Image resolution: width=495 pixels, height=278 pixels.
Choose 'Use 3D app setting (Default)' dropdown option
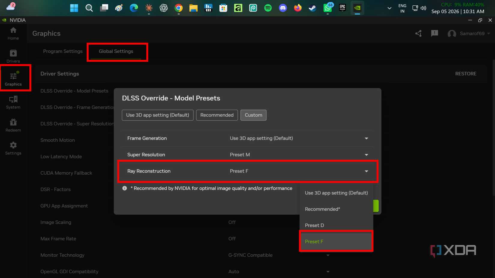(x=336, y=193)
